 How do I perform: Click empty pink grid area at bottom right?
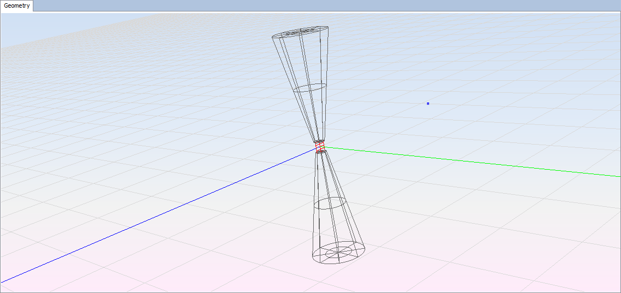click(519, 262)
